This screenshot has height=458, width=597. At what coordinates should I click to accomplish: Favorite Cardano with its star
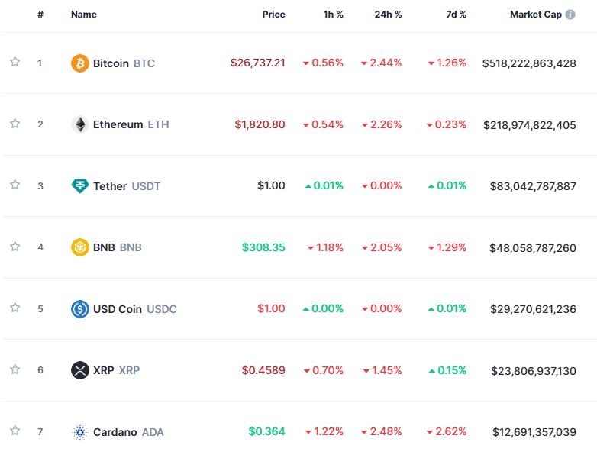(15, 431)
